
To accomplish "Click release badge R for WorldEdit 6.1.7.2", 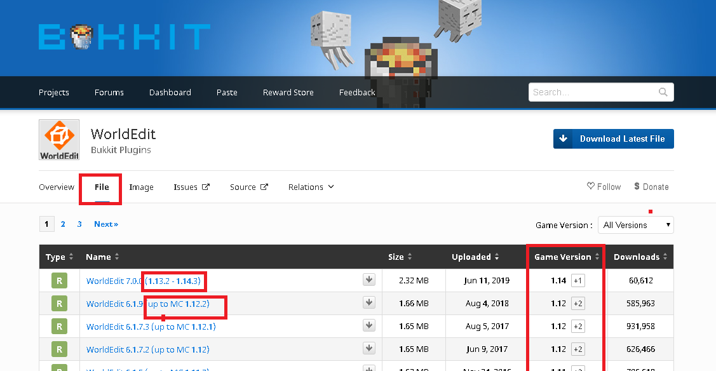I will click(x=59, y=349).
